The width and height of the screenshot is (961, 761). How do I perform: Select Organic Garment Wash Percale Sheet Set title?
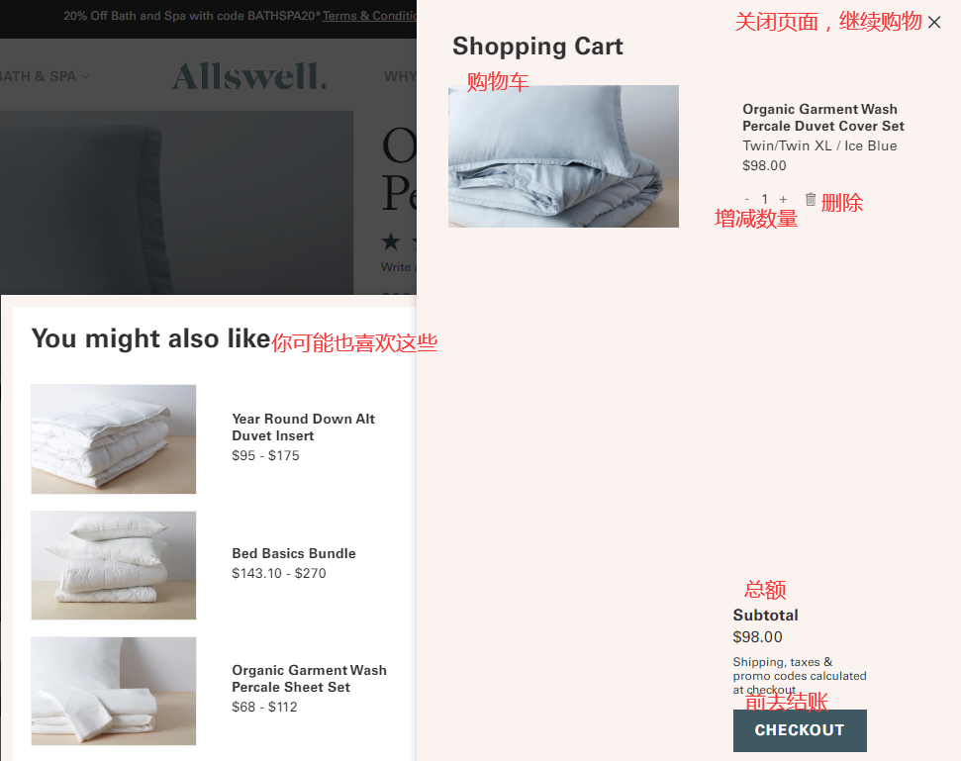(309, 678)
